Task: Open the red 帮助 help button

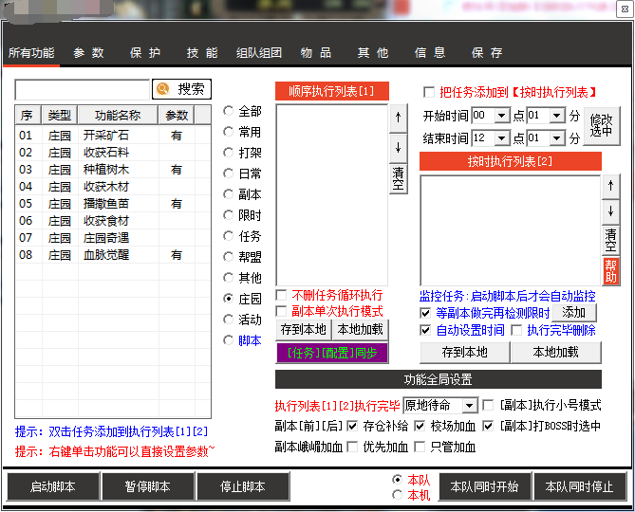Action: [x=610, y=271]
